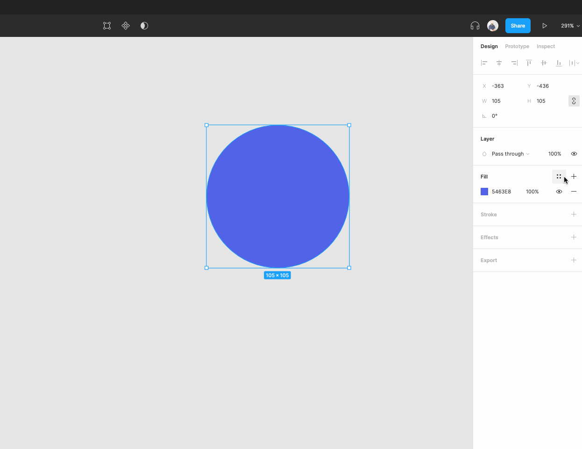Edit the fill hex value 5463E8
582x449 pixels.
(501, 192)
